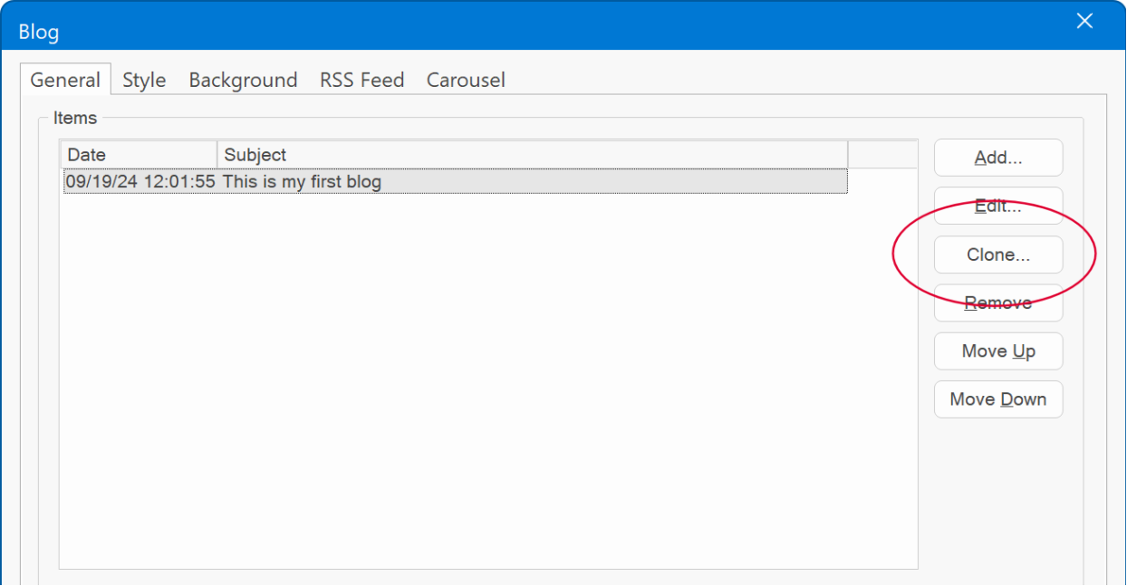Click empty space in the Items list
The width and height of the screenshot is (1127, 586).
click(488, 380)
